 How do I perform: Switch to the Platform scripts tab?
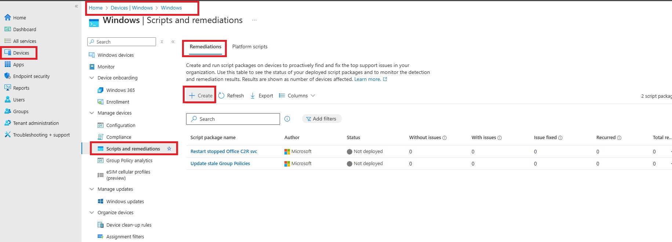250,46
